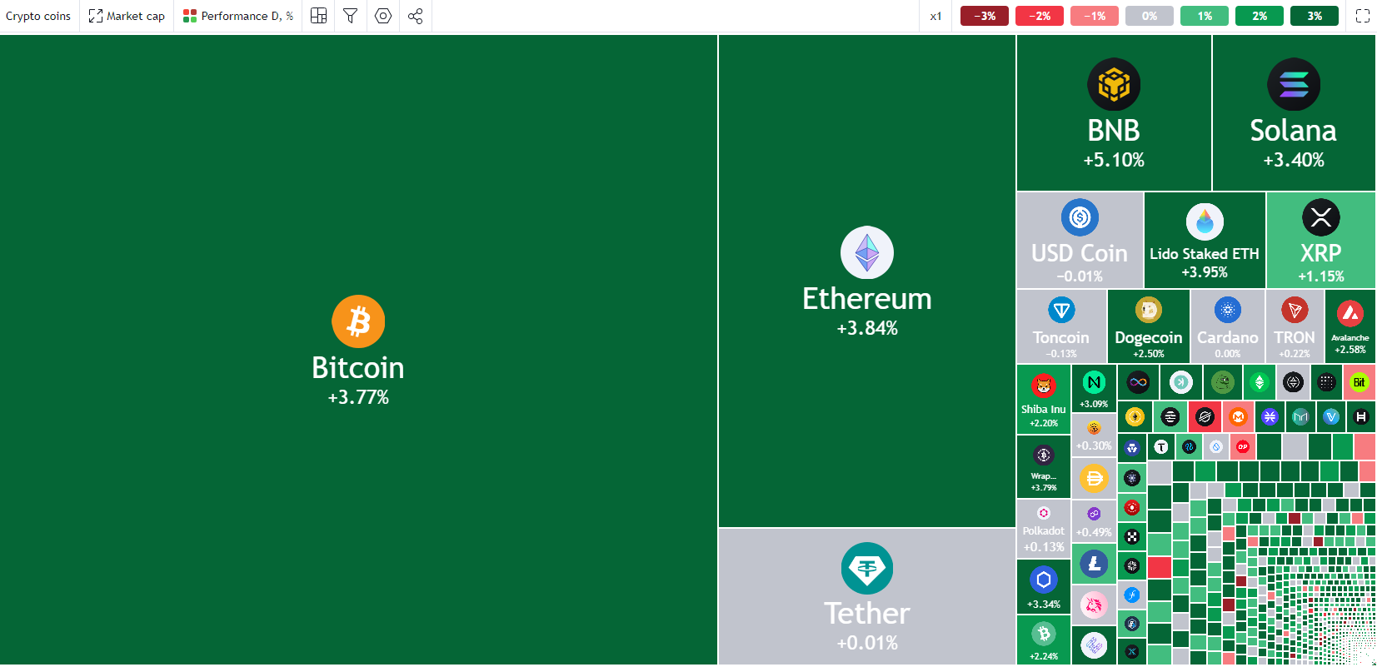Click the Ethereum logo icon

(x=867, y=252)
